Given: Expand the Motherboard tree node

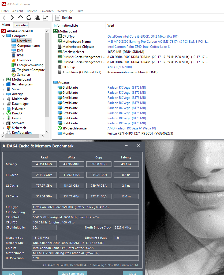Looking at the screenshot, I should (3, 79).
